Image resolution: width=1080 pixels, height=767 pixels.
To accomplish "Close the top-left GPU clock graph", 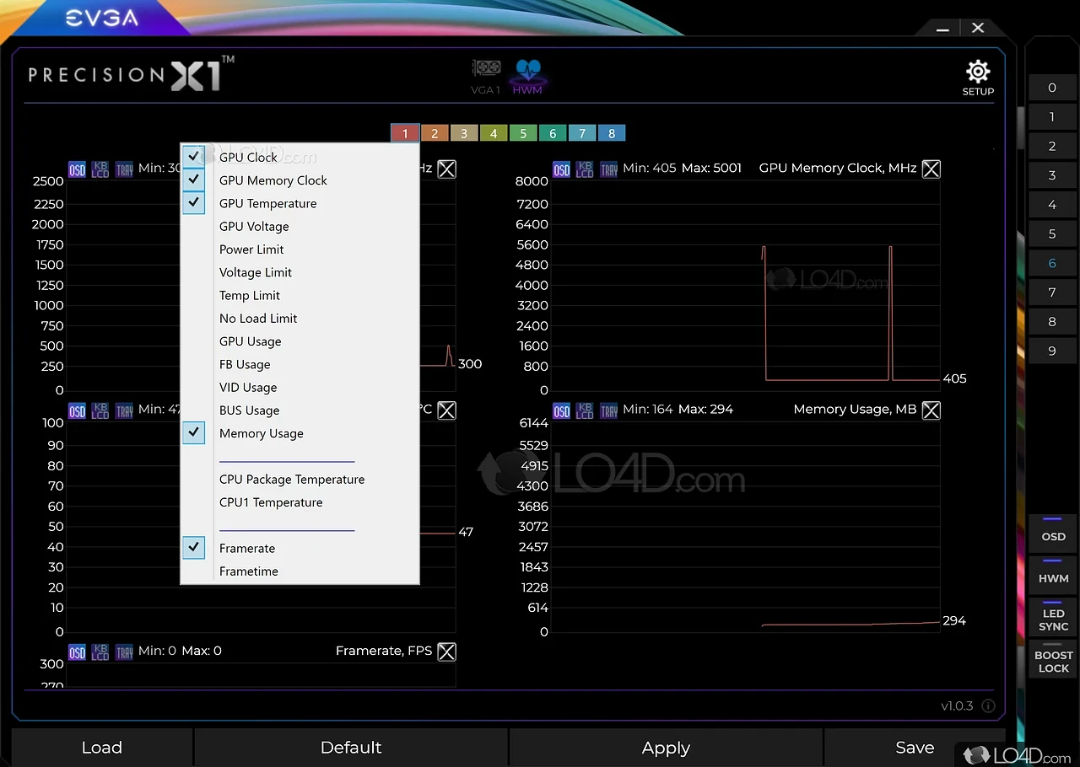I will pyautogui.click(x=446, y=169).
